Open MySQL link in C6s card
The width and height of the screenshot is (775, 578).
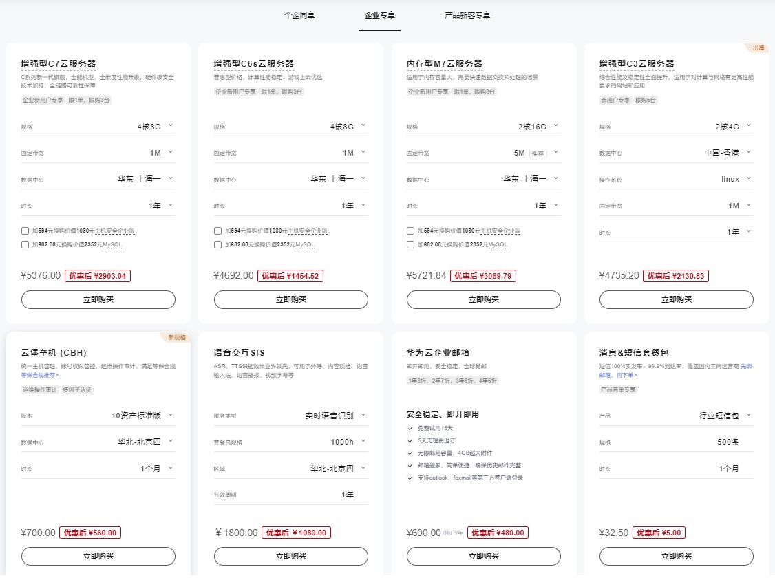pos(305,244)
